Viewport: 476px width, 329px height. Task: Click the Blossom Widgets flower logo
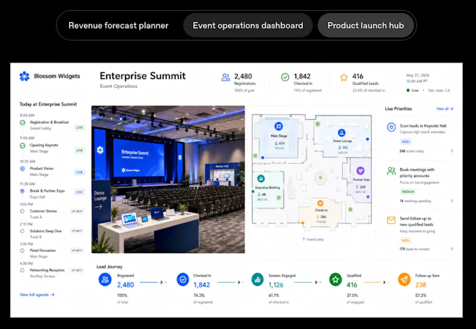pos(24,77)
